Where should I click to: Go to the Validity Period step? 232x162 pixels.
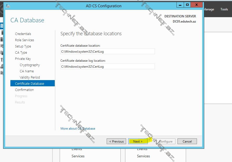point(30,78)
